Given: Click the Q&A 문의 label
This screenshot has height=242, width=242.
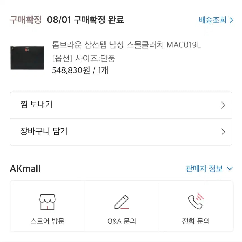Looking at the screenshot, I should (x=122, y=221).
